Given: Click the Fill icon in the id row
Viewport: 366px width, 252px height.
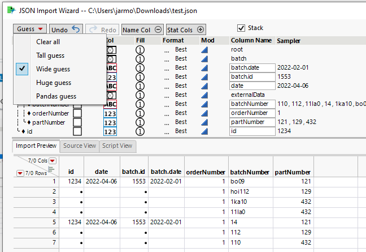Looking at the screenshot, I should (x=140, y=131).
